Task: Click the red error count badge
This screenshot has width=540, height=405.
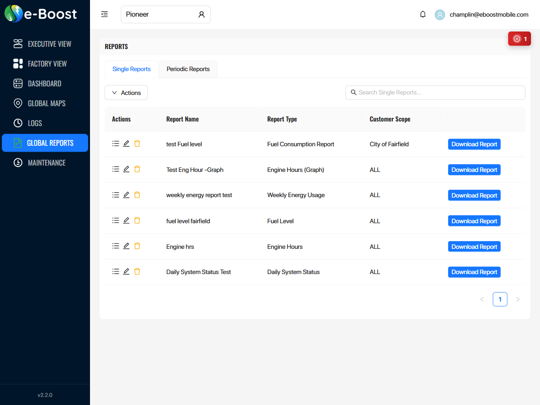Action: click(x=519, y=39)
